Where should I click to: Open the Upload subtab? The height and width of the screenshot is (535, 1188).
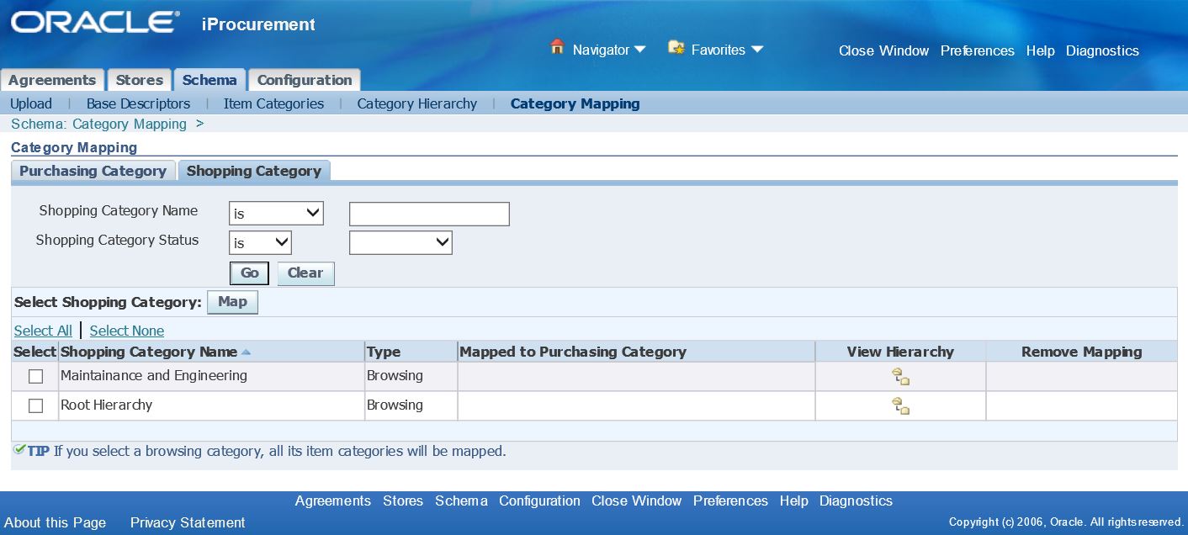(31, 103)
